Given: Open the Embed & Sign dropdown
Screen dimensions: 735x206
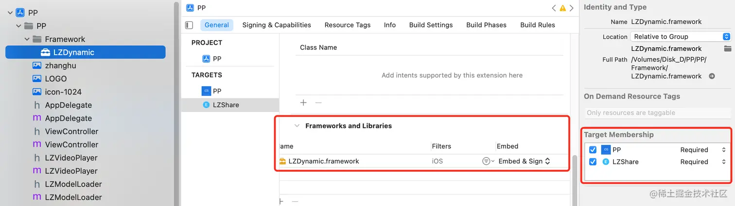Looking at the screenshot, I should [x=524, y=161].
